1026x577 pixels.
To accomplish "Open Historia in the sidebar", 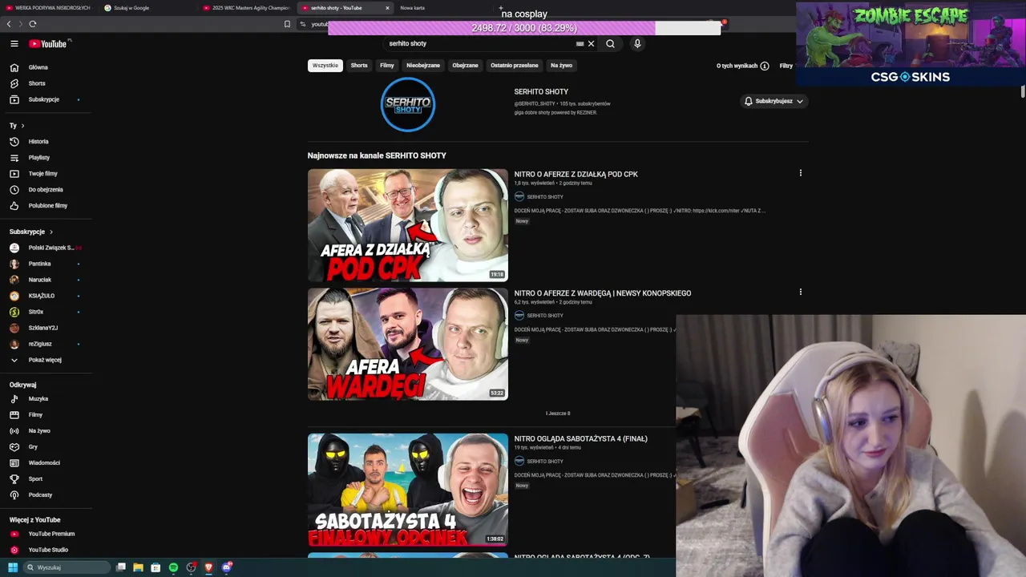I will [x=38, y=142].
